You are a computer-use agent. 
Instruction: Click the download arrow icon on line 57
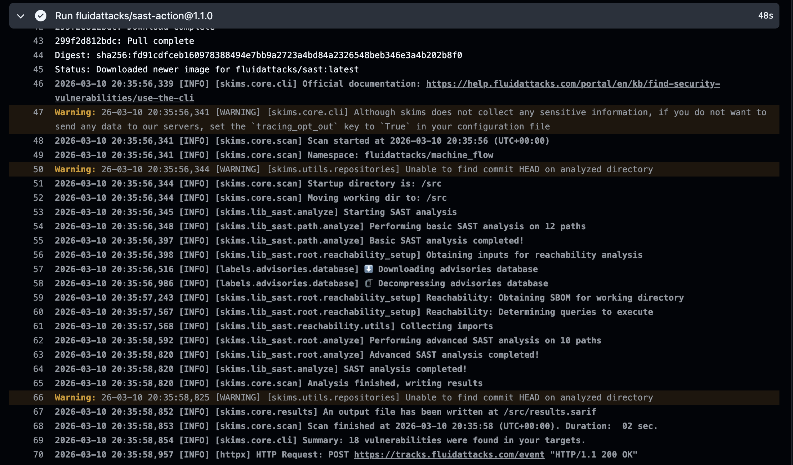pos(368,269)
